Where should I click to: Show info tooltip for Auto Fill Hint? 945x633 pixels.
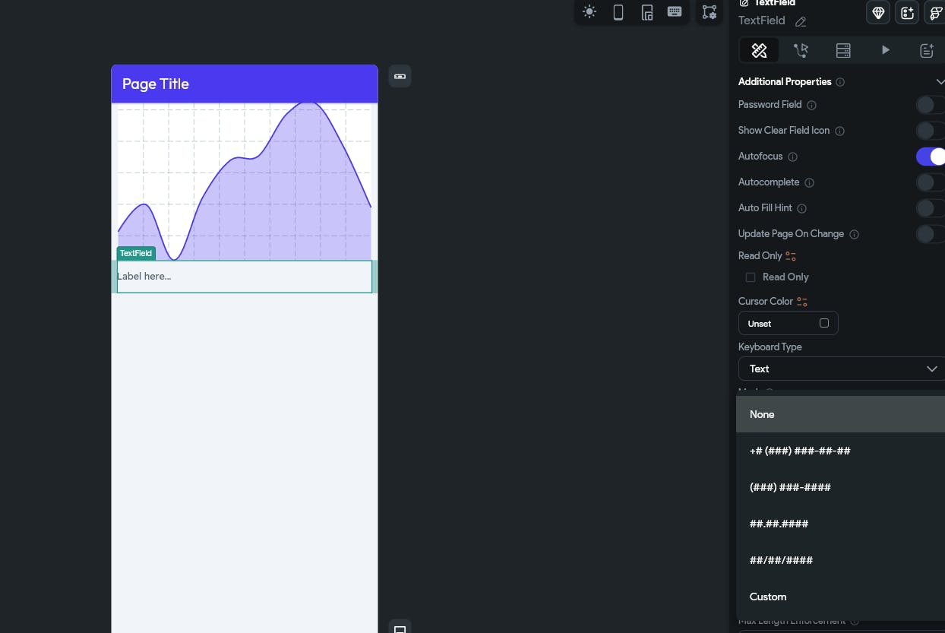click(801, 208)
